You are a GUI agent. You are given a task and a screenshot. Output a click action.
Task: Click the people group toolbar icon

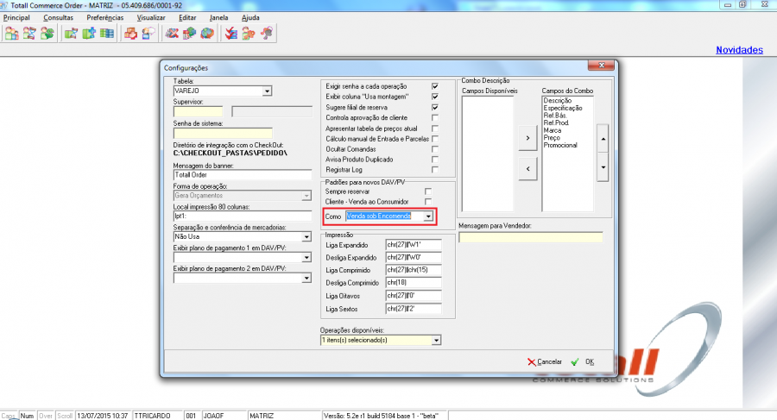click(12, 33)
